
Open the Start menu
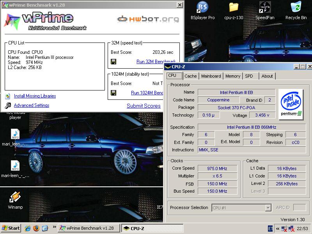coord(11,228)
